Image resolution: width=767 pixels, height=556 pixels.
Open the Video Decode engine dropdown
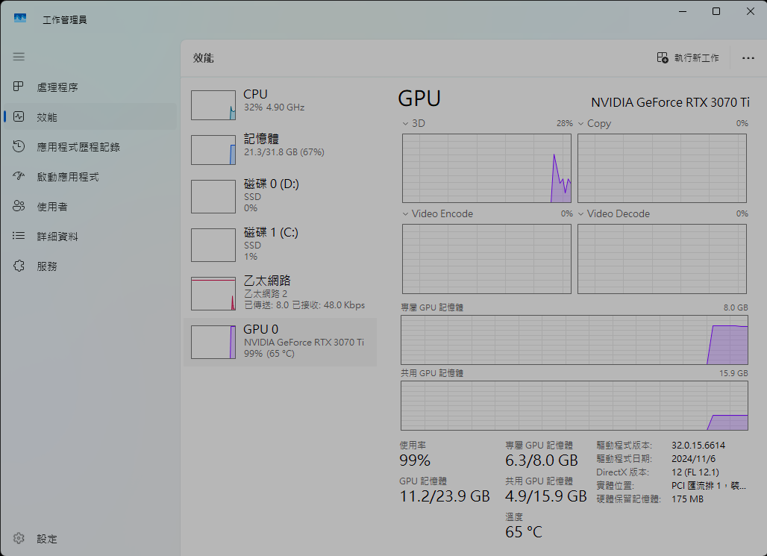click(581, 214)
